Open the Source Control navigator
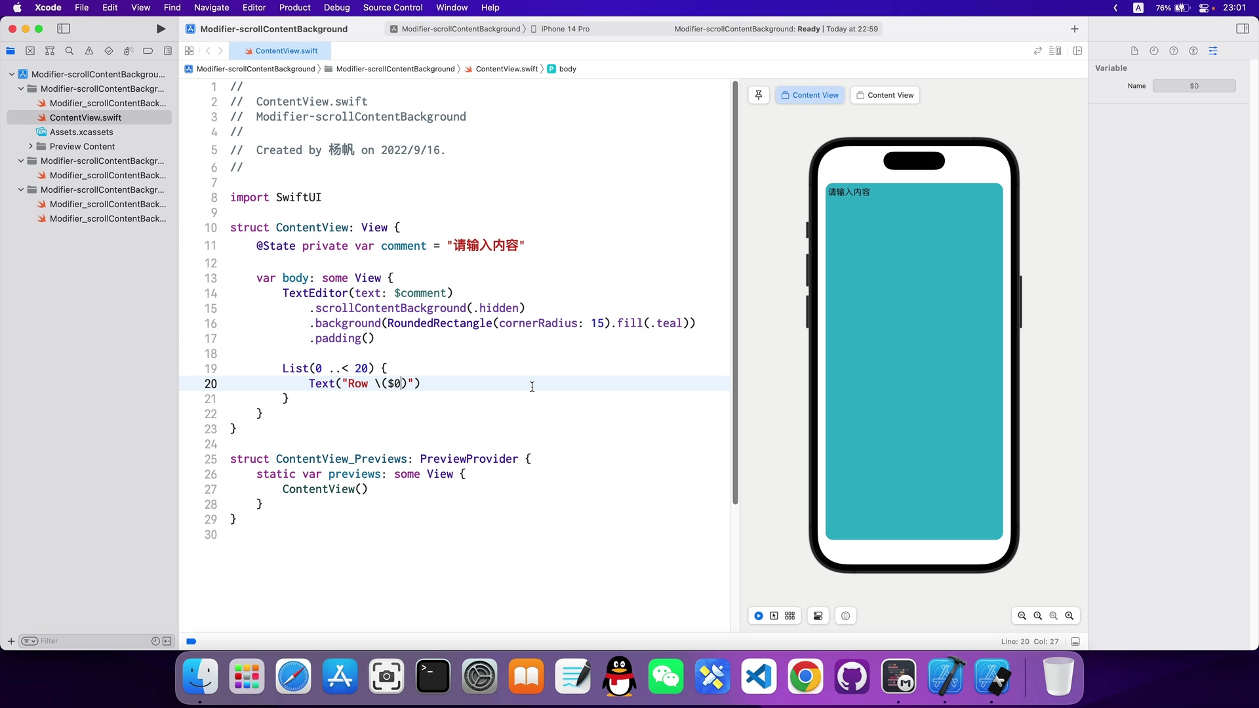Viewport: 1259px width, 708px height. (x=30, y=51)
